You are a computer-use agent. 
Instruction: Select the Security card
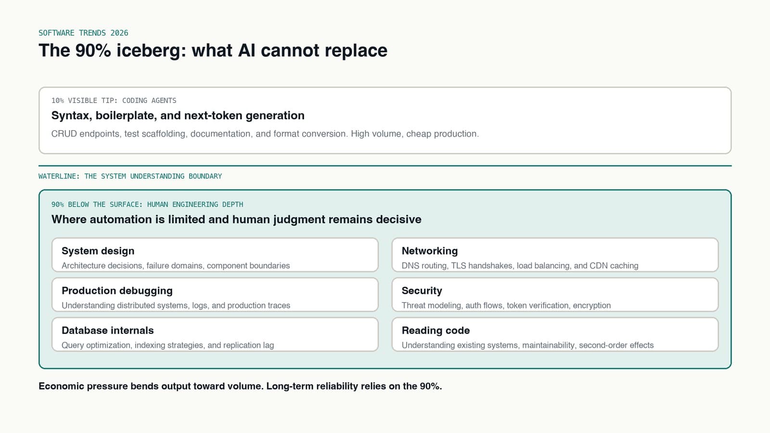pyautogui.click(x=555, y=294)
